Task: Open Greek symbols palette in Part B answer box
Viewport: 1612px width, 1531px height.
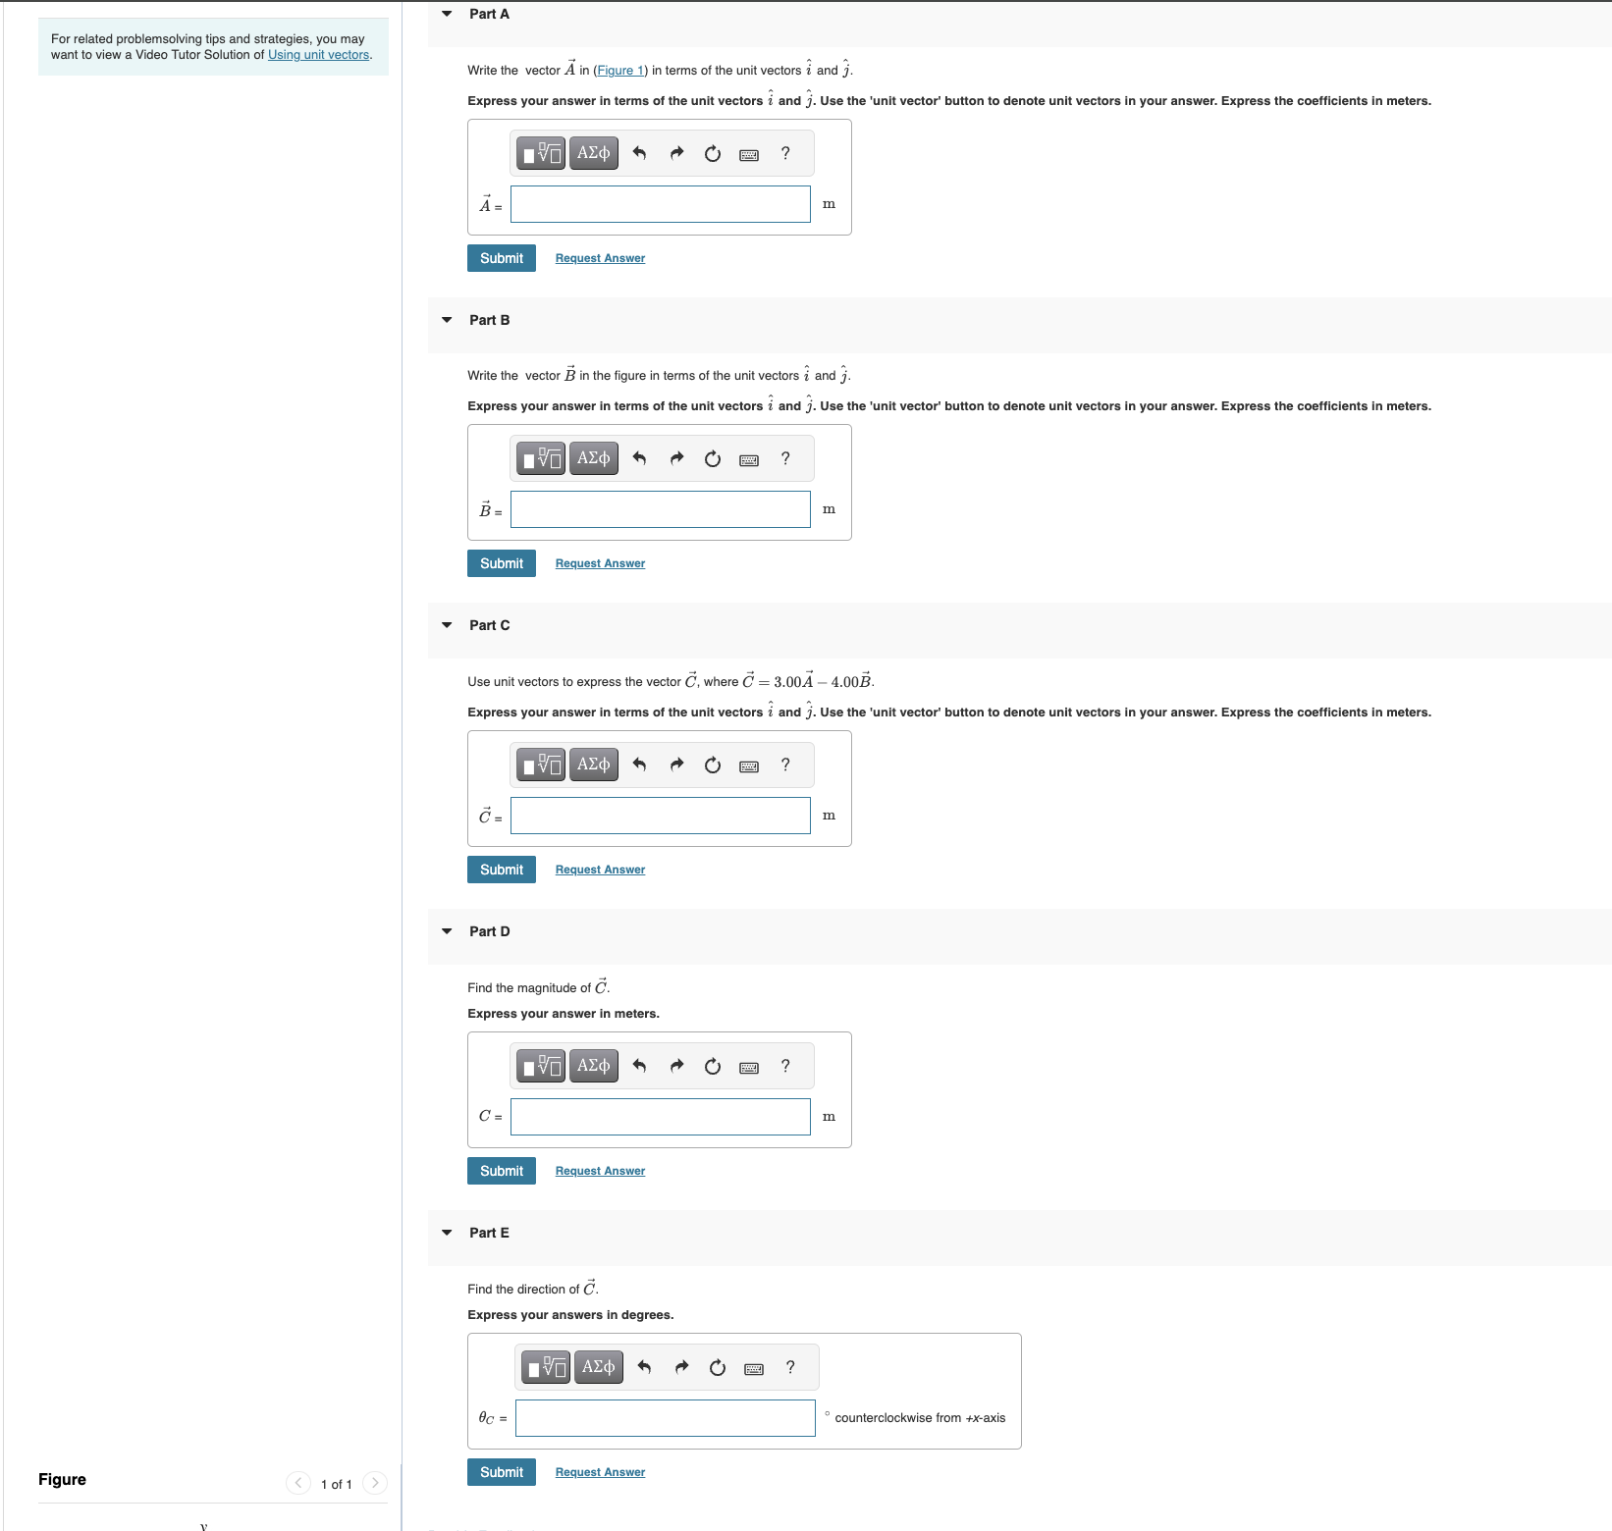Action: click(592, 457)
